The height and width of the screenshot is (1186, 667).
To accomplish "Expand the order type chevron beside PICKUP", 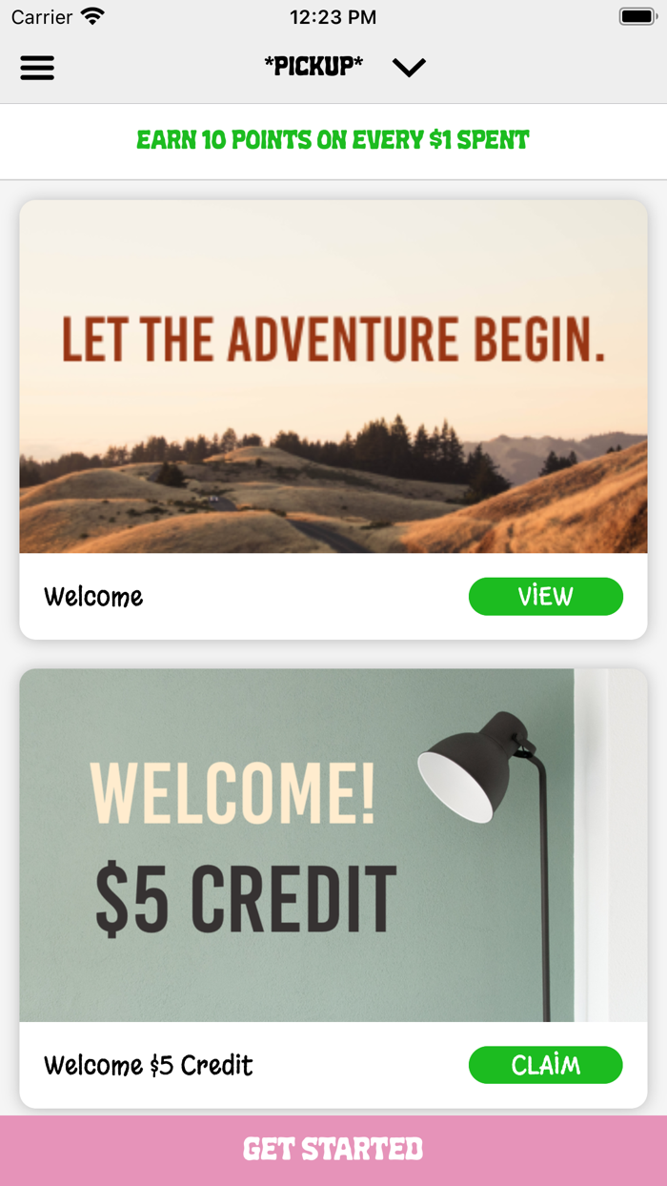I will [x=409, y=68].
